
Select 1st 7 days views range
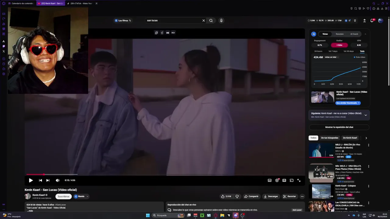(333, 51)
